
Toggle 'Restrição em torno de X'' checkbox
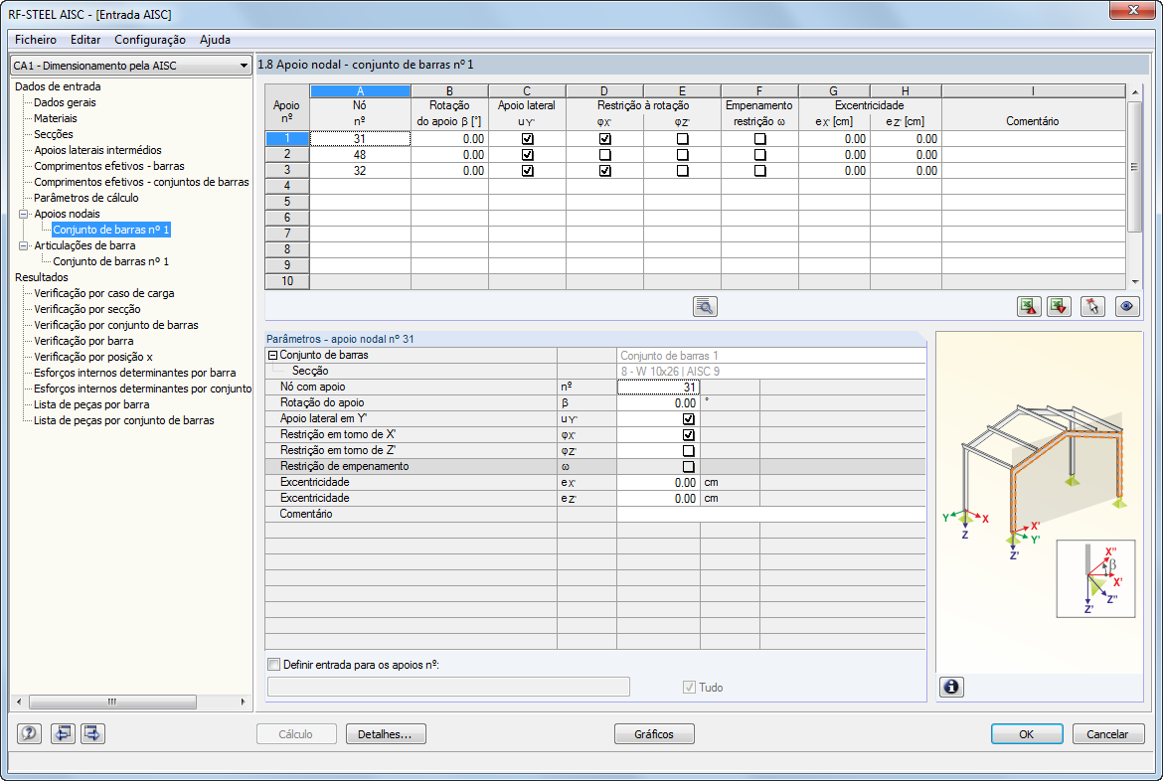click(x=688, y=434)
